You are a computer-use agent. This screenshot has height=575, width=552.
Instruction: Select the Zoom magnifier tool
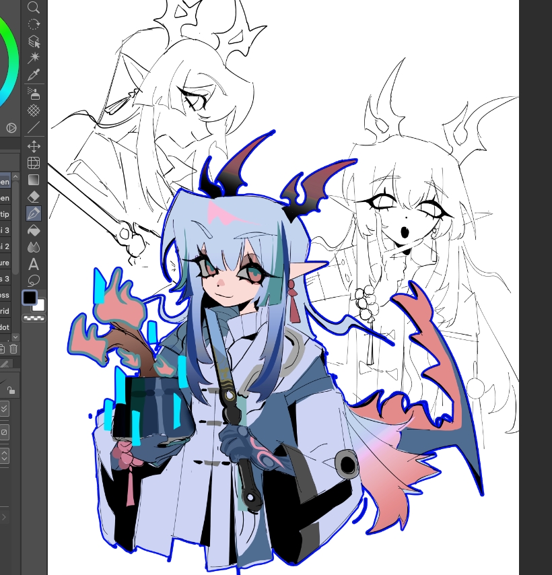point(33,8)
